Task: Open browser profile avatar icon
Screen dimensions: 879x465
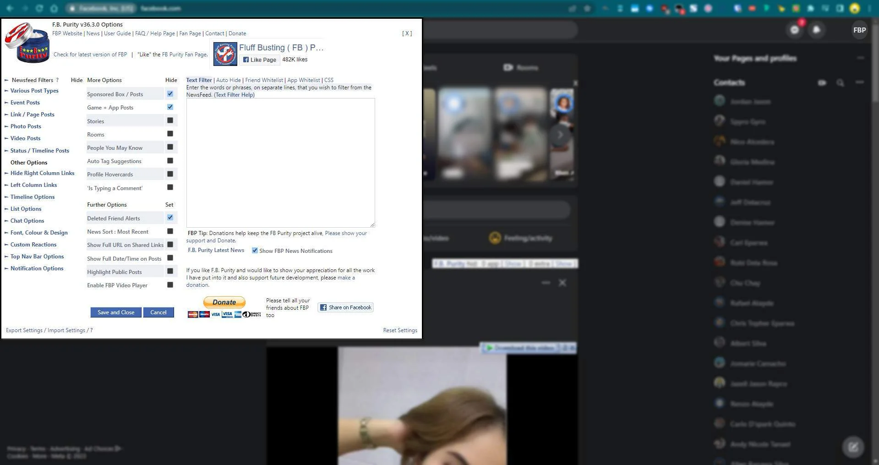Action: point(855,8)
